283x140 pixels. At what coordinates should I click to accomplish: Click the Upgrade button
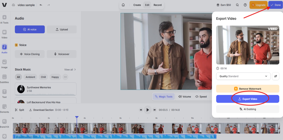[x=258, y=5]
